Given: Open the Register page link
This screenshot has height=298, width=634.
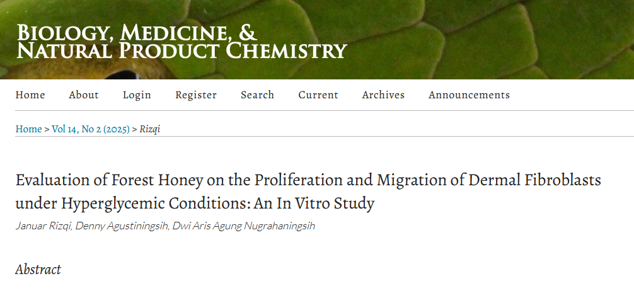Looking at the screenshot, I should coord(196,95).
